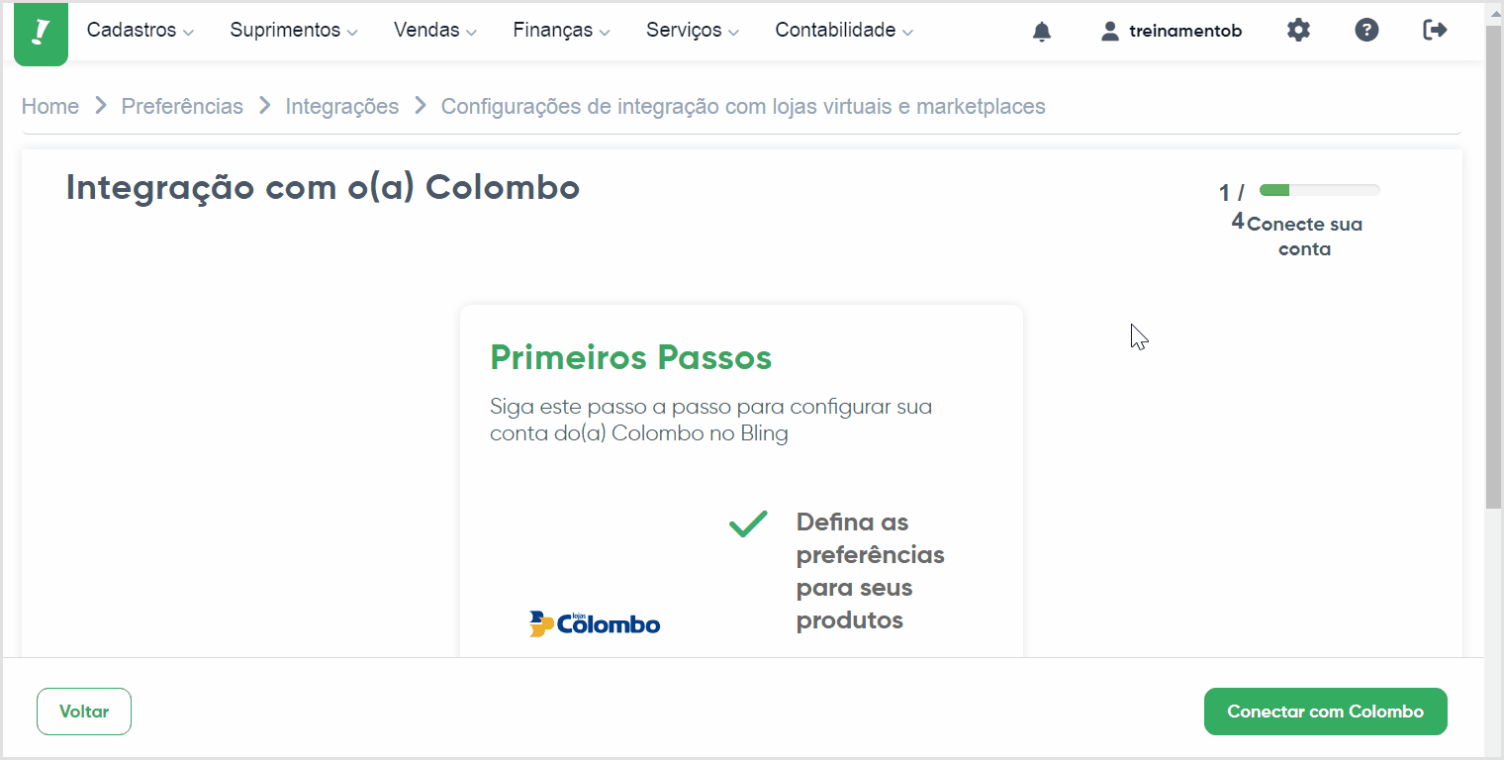Viewport: 1504px width, 760px height.
Task: Open settings gear icon
Action: pos(1298,31)
